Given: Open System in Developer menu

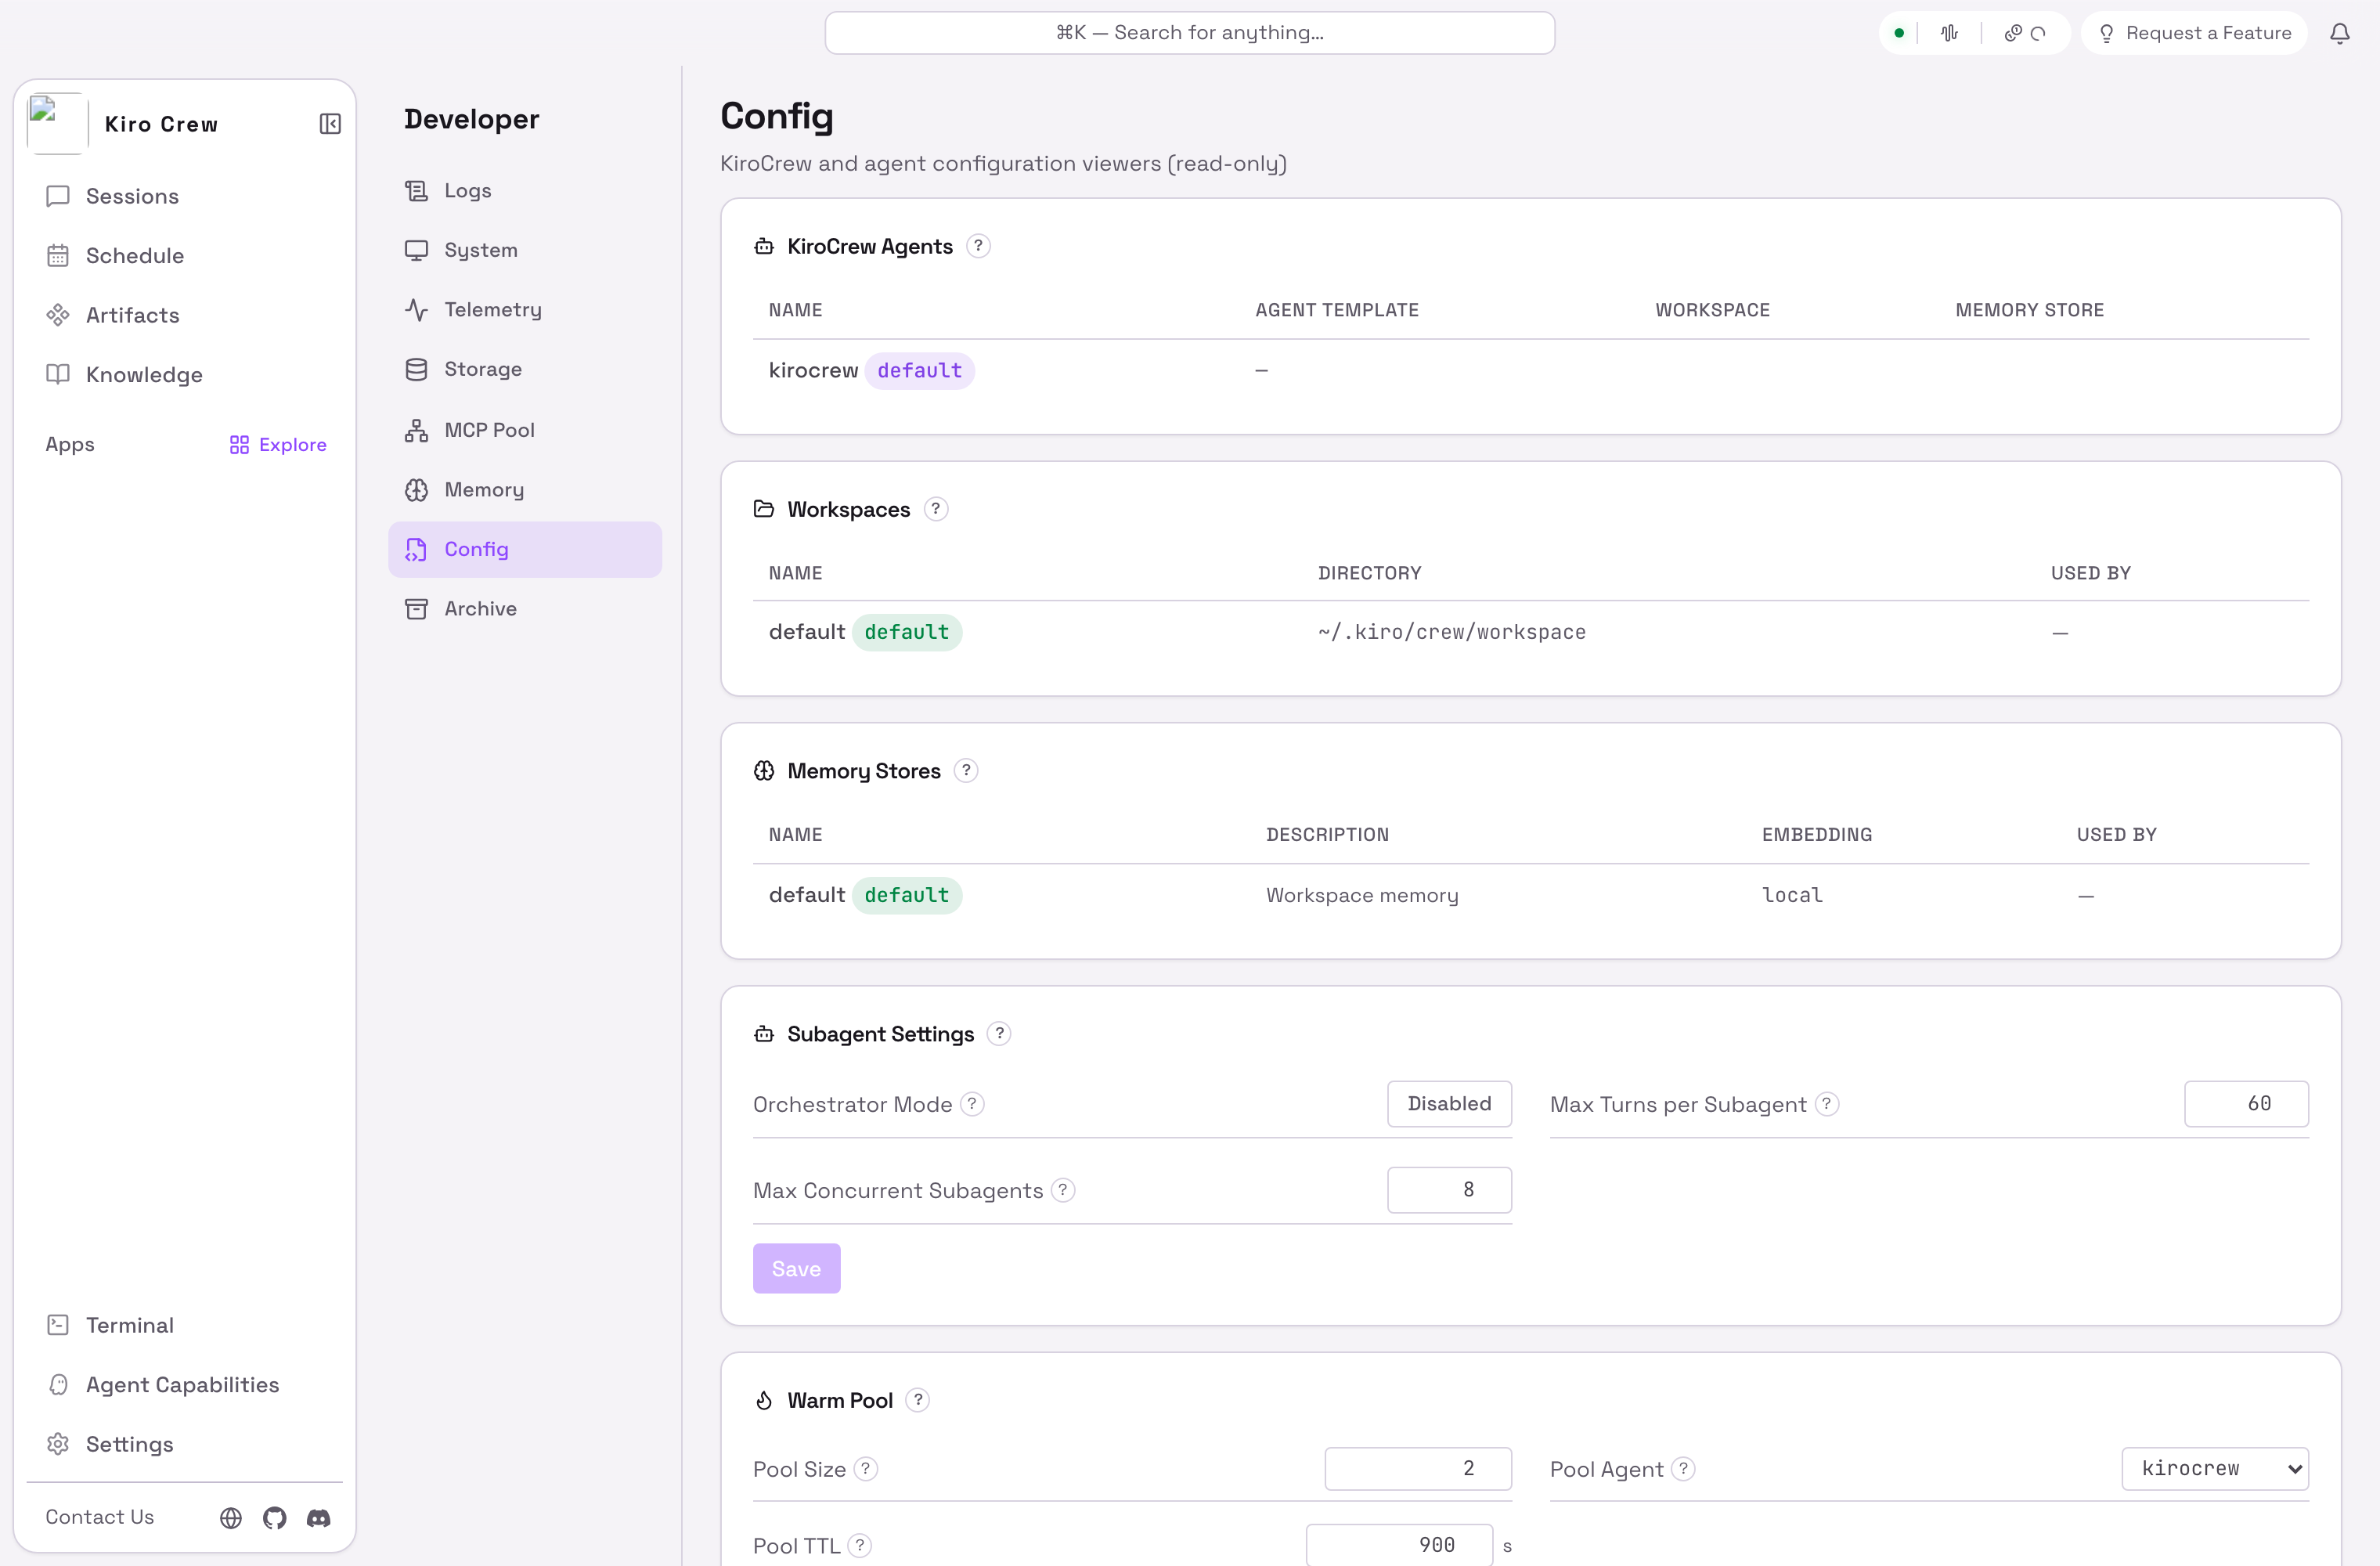Looking at the screenshot, I should point(525,250).
